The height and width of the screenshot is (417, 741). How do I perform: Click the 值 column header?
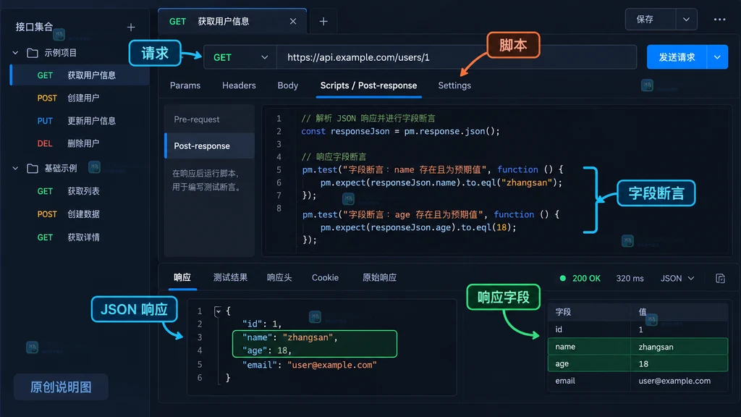tap(643, 312)
